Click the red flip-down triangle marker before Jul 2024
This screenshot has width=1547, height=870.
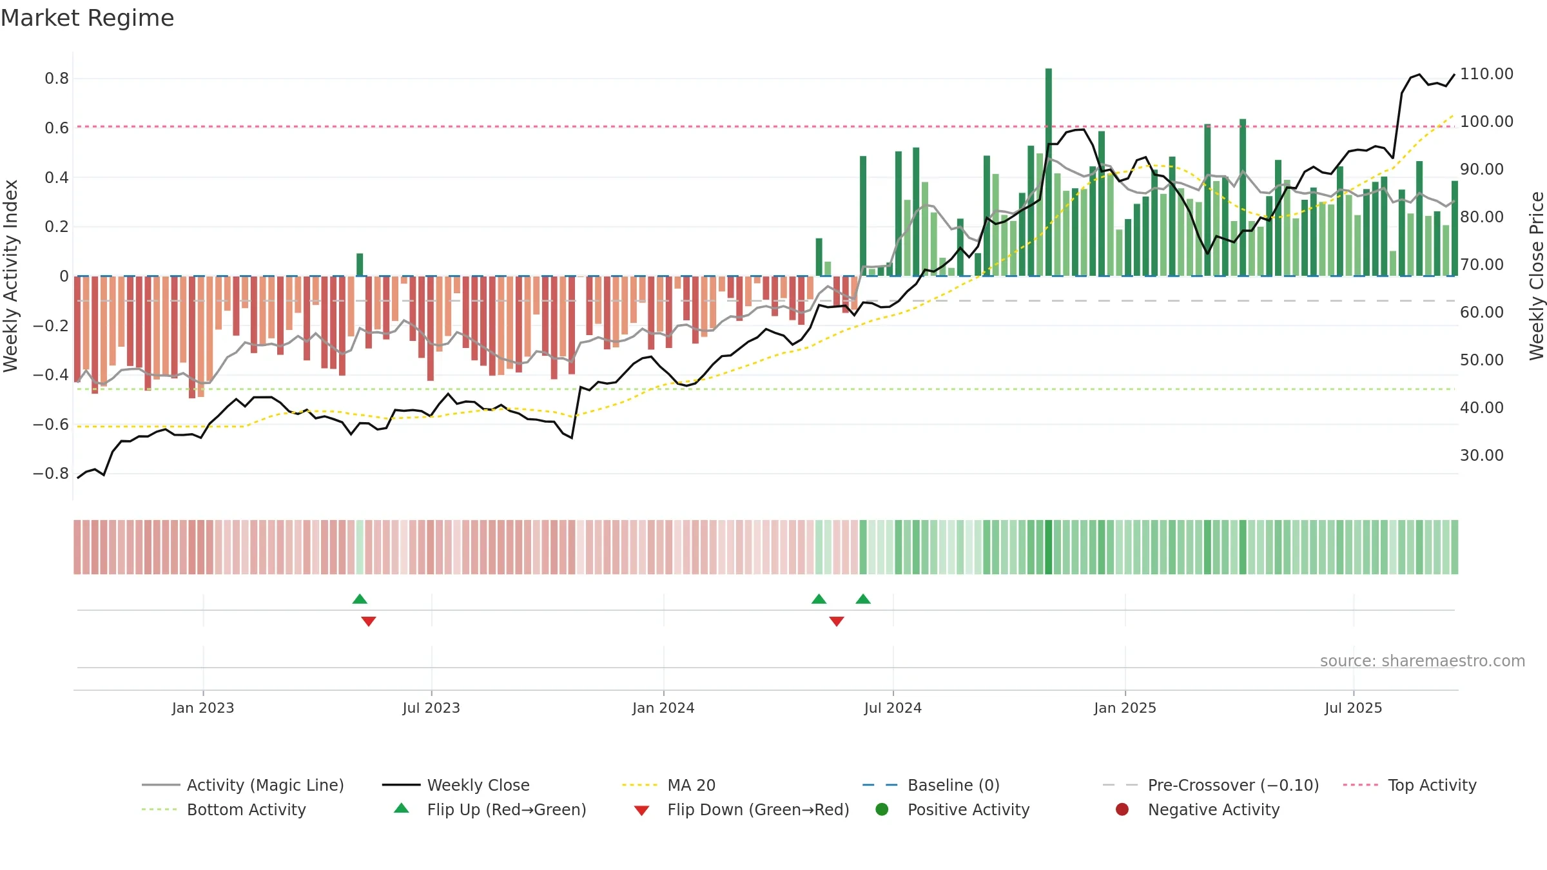pos(837,621)
